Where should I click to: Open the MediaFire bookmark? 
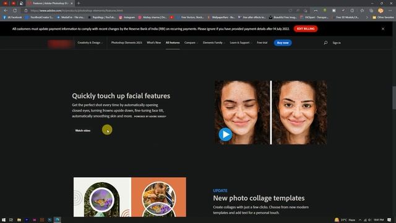[x=71, y=17]
